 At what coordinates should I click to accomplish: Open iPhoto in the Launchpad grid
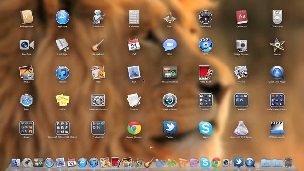pos(27,73)
